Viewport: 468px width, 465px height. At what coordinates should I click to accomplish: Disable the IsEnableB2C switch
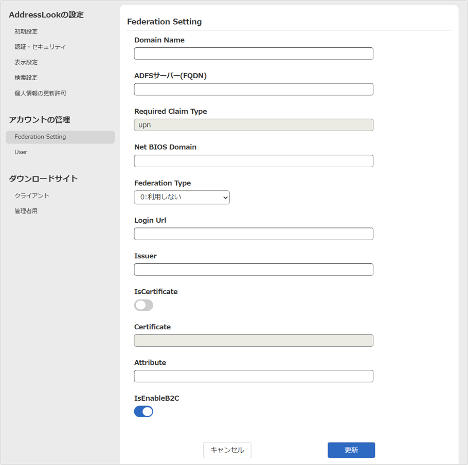pos(143,412)
